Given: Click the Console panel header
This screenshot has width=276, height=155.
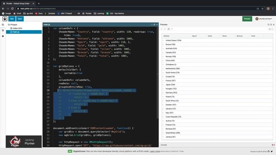Looking at the screenshot, I should (217, 145).
